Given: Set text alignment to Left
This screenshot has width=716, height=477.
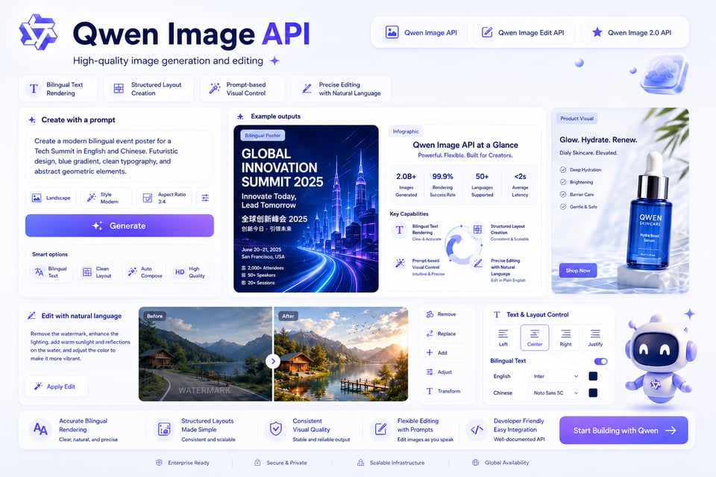Looking at the screenshot, I should point(503,337).
